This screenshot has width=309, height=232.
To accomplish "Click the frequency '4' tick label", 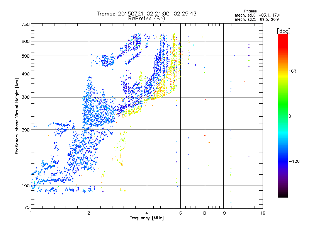I will point(147,213).
